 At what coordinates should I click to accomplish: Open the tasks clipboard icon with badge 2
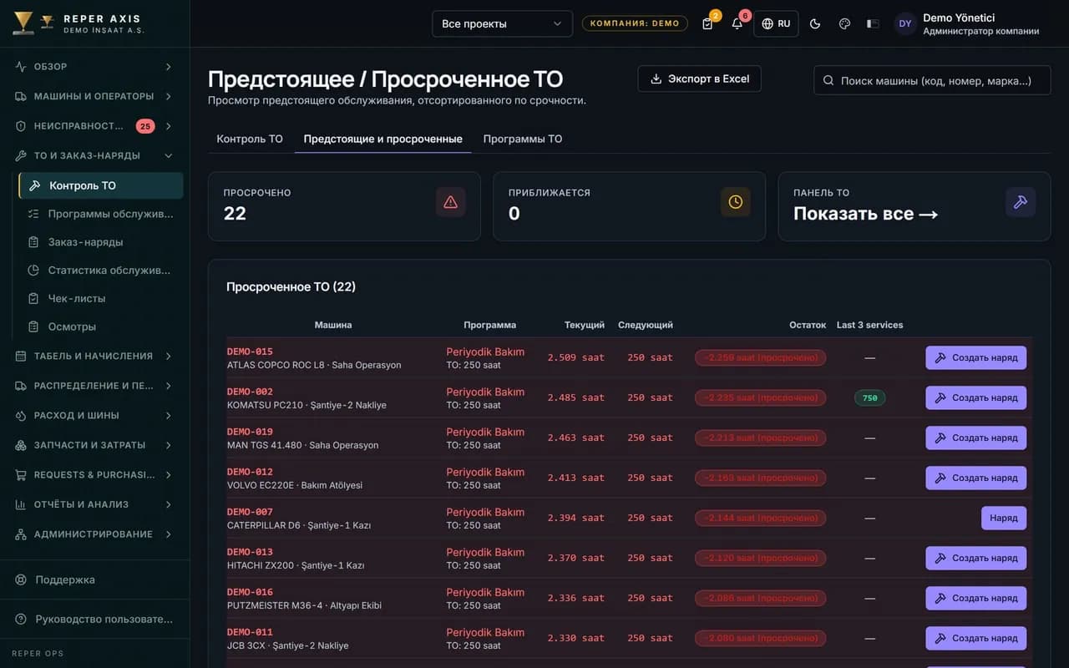tap(708, 23)
